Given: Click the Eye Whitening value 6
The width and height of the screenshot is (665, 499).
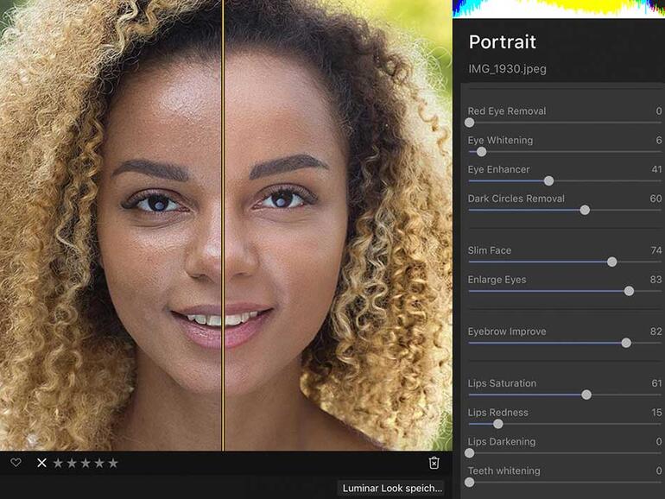Looking at the screenshot, I should (x=659, y=141).
